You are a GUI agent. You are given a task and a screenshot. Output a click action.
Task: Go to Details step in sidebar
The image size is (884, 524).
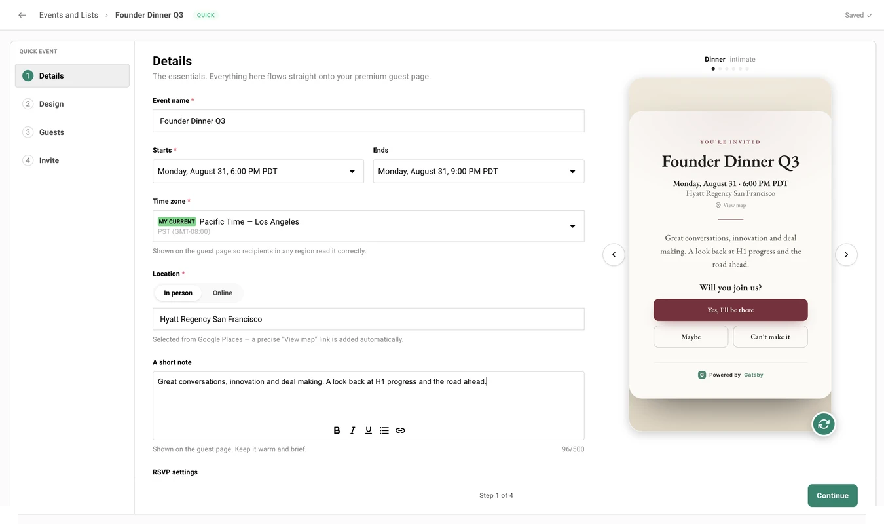(x=72, y=75)
